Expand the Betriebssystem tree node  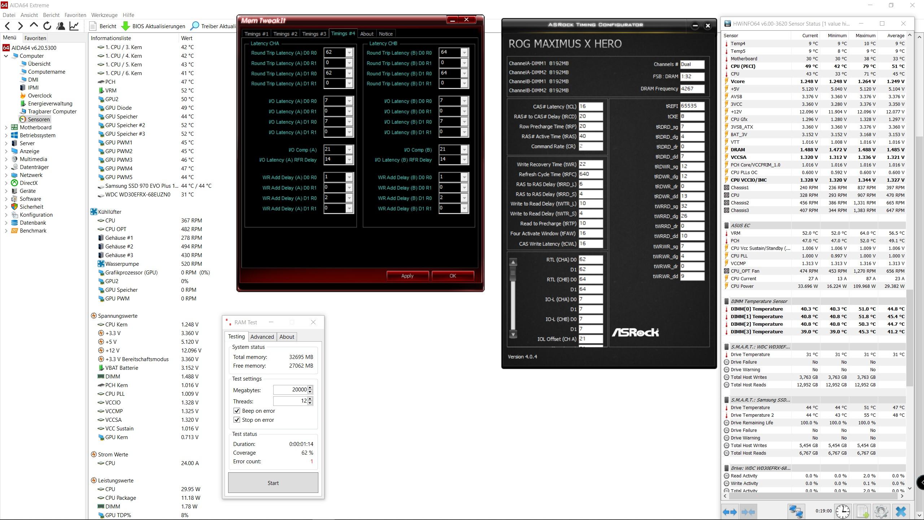click(6, 135)
